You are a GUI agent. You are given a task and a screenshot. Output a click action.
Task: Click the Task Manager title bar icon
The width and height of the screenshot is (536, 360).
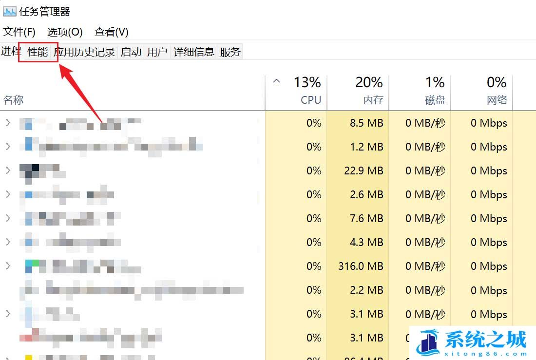click(10, 12)
